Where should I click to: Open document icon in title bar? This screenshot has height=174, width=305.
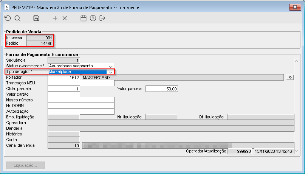click(7, 8)
